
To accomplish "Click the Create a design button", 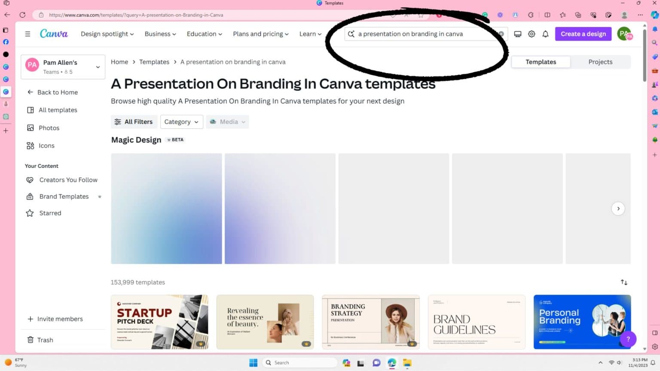I will click(583, 33).
